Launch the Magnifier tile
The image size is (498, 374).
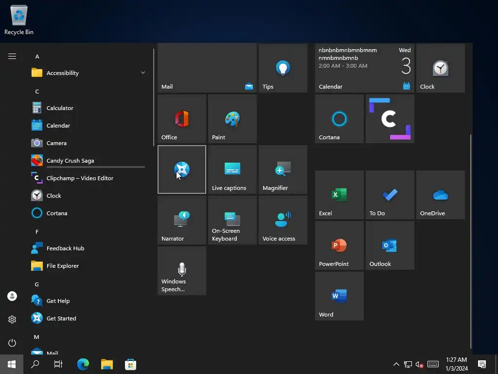[283, 169]
